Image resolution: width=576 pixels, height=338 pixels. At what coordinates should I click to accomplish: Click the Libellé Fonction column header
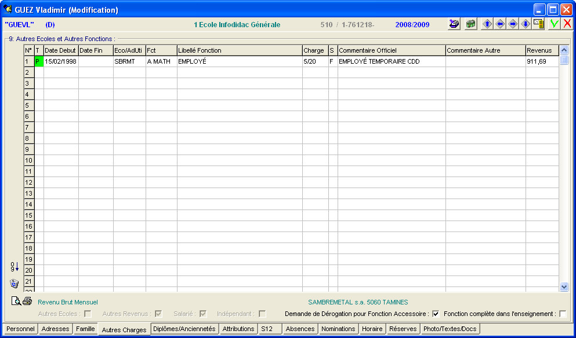click(x=240, y=50)
